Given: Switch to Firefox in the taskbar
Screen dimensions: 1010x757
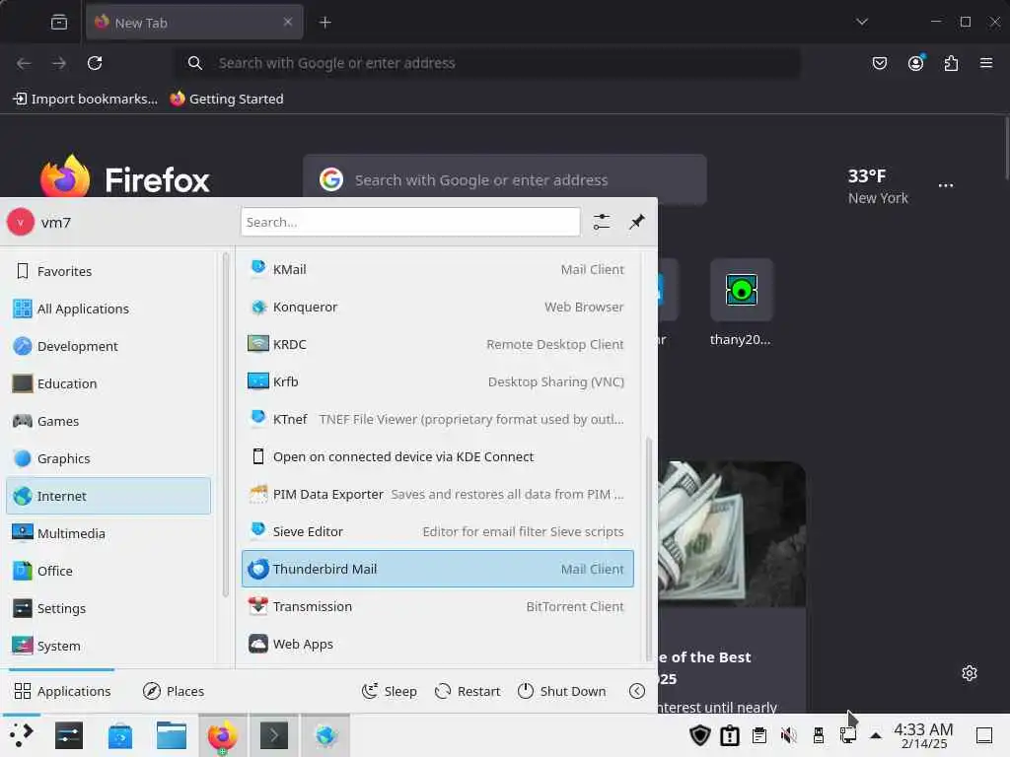Looking at the screenshot, I should coord(222,735).
